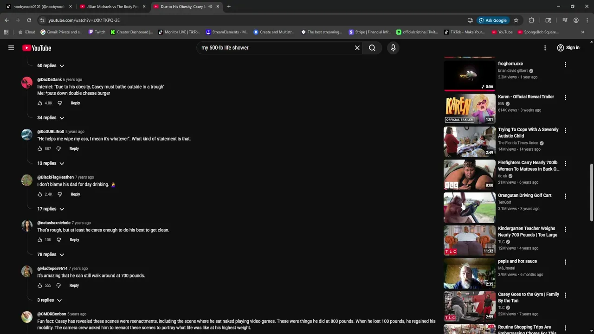Expand the 13 replies thread

point(51,163)
